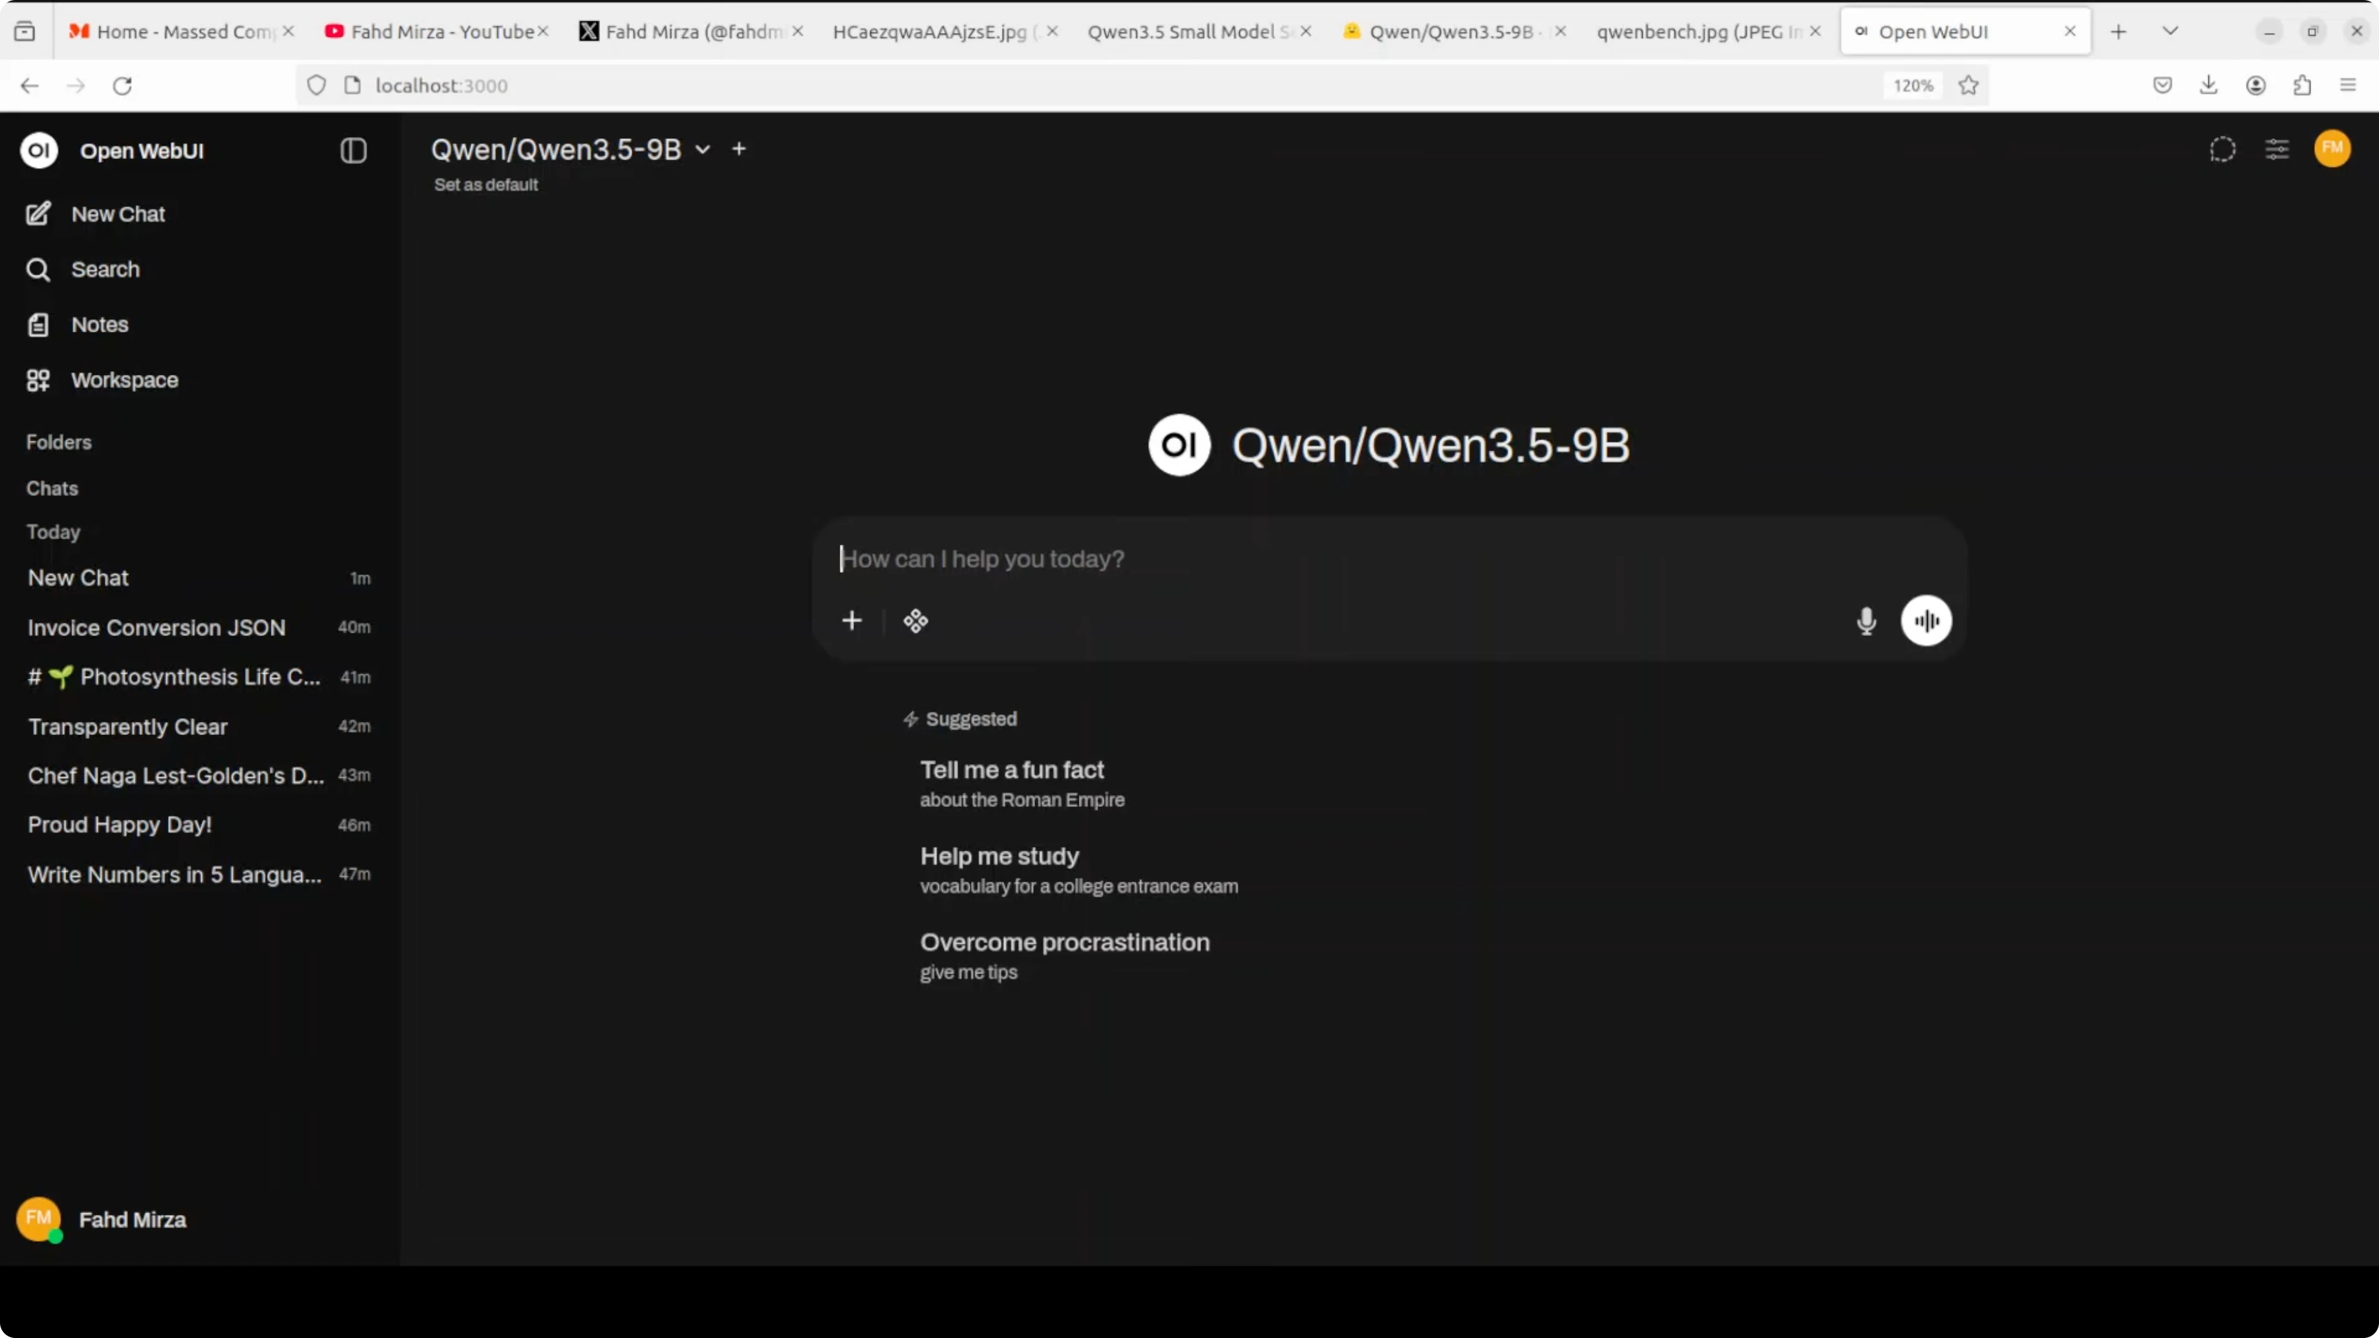
Task: Start voice mode with waveform button
Action: click(x=1926, y=621)
